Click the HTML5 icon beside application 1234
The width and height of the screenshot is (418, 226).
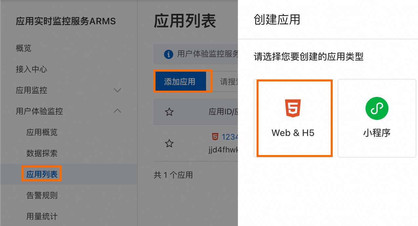coord(215,137)
